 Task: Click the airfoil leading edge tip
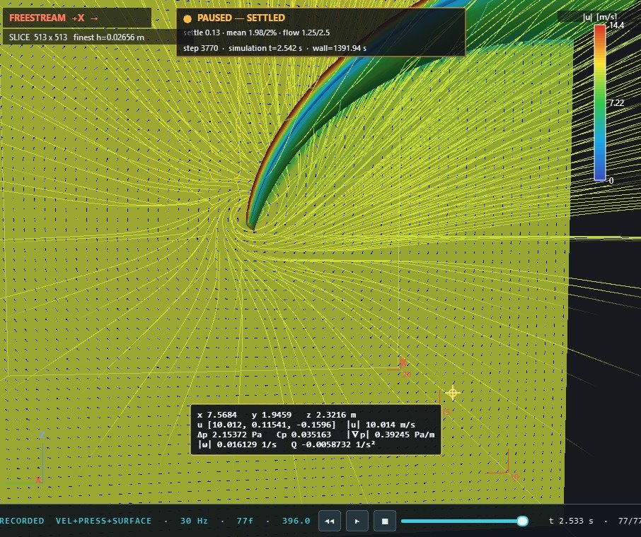[x=250, y=227]
